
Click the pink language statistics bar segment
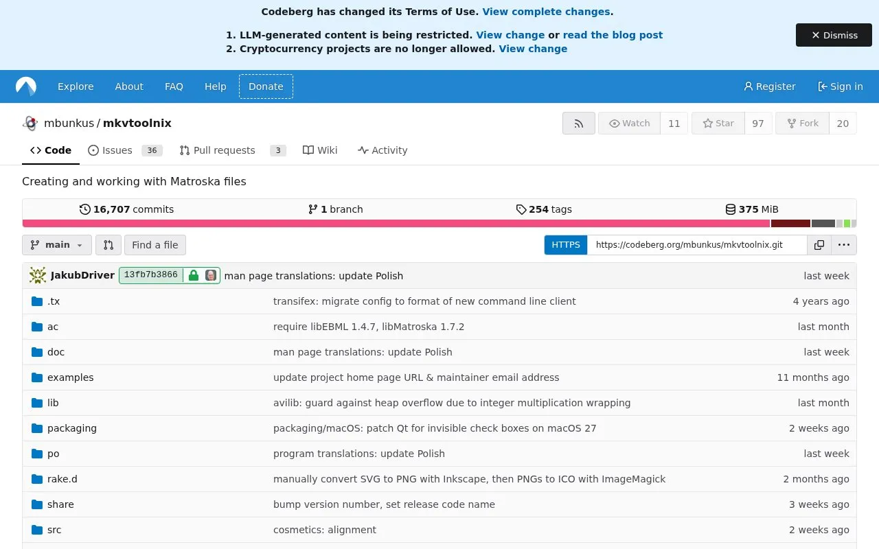[x=396, y=223]
